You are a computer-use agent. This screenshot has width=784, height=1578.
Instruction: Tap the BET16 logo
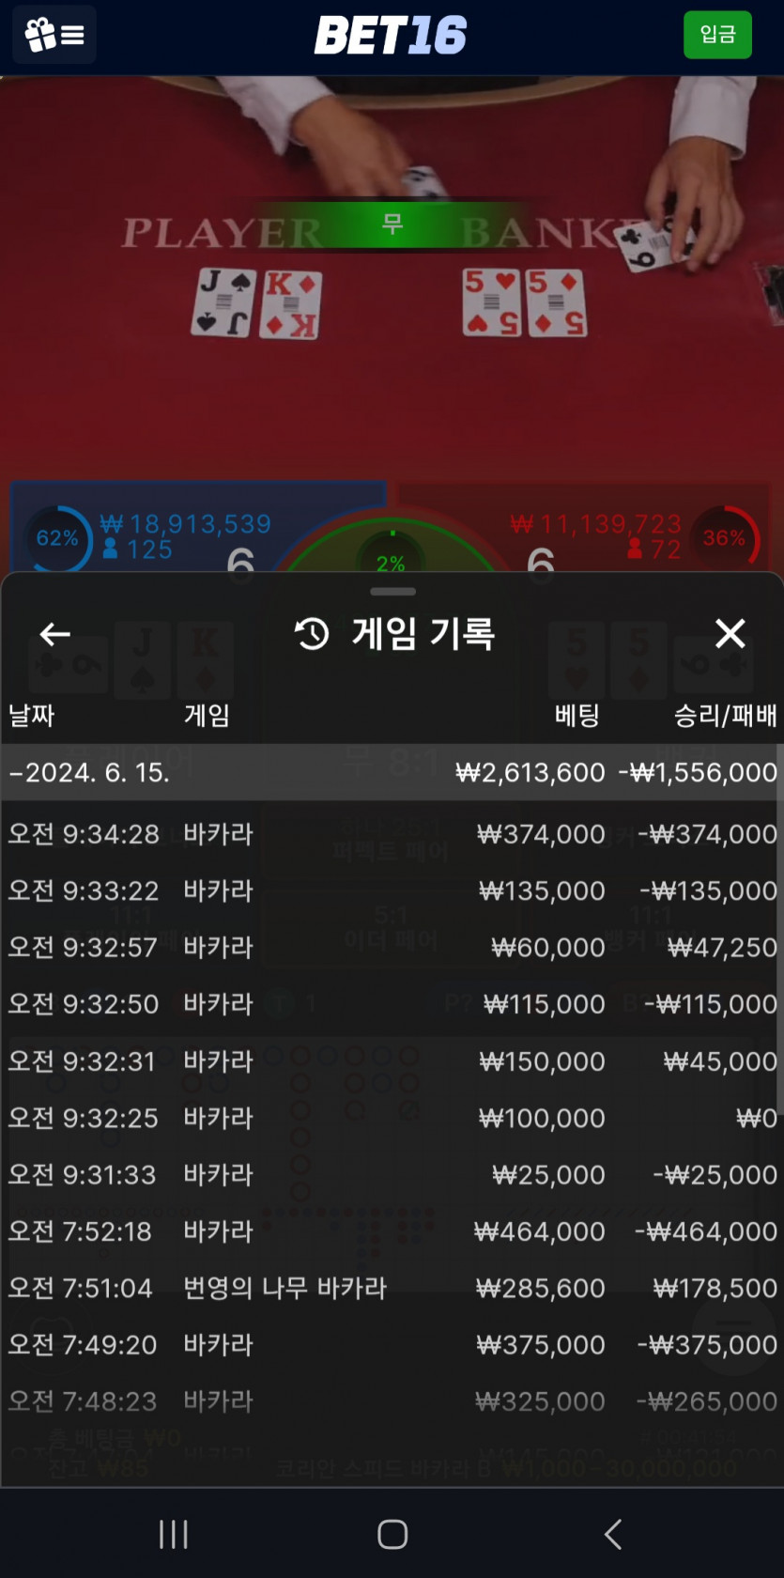coord(391,35)
